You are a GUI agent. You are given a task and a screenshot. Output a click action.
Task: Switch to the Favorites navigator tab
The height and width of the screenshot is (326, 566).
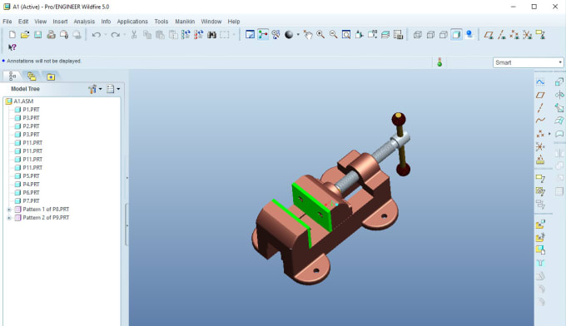(51, 77)
